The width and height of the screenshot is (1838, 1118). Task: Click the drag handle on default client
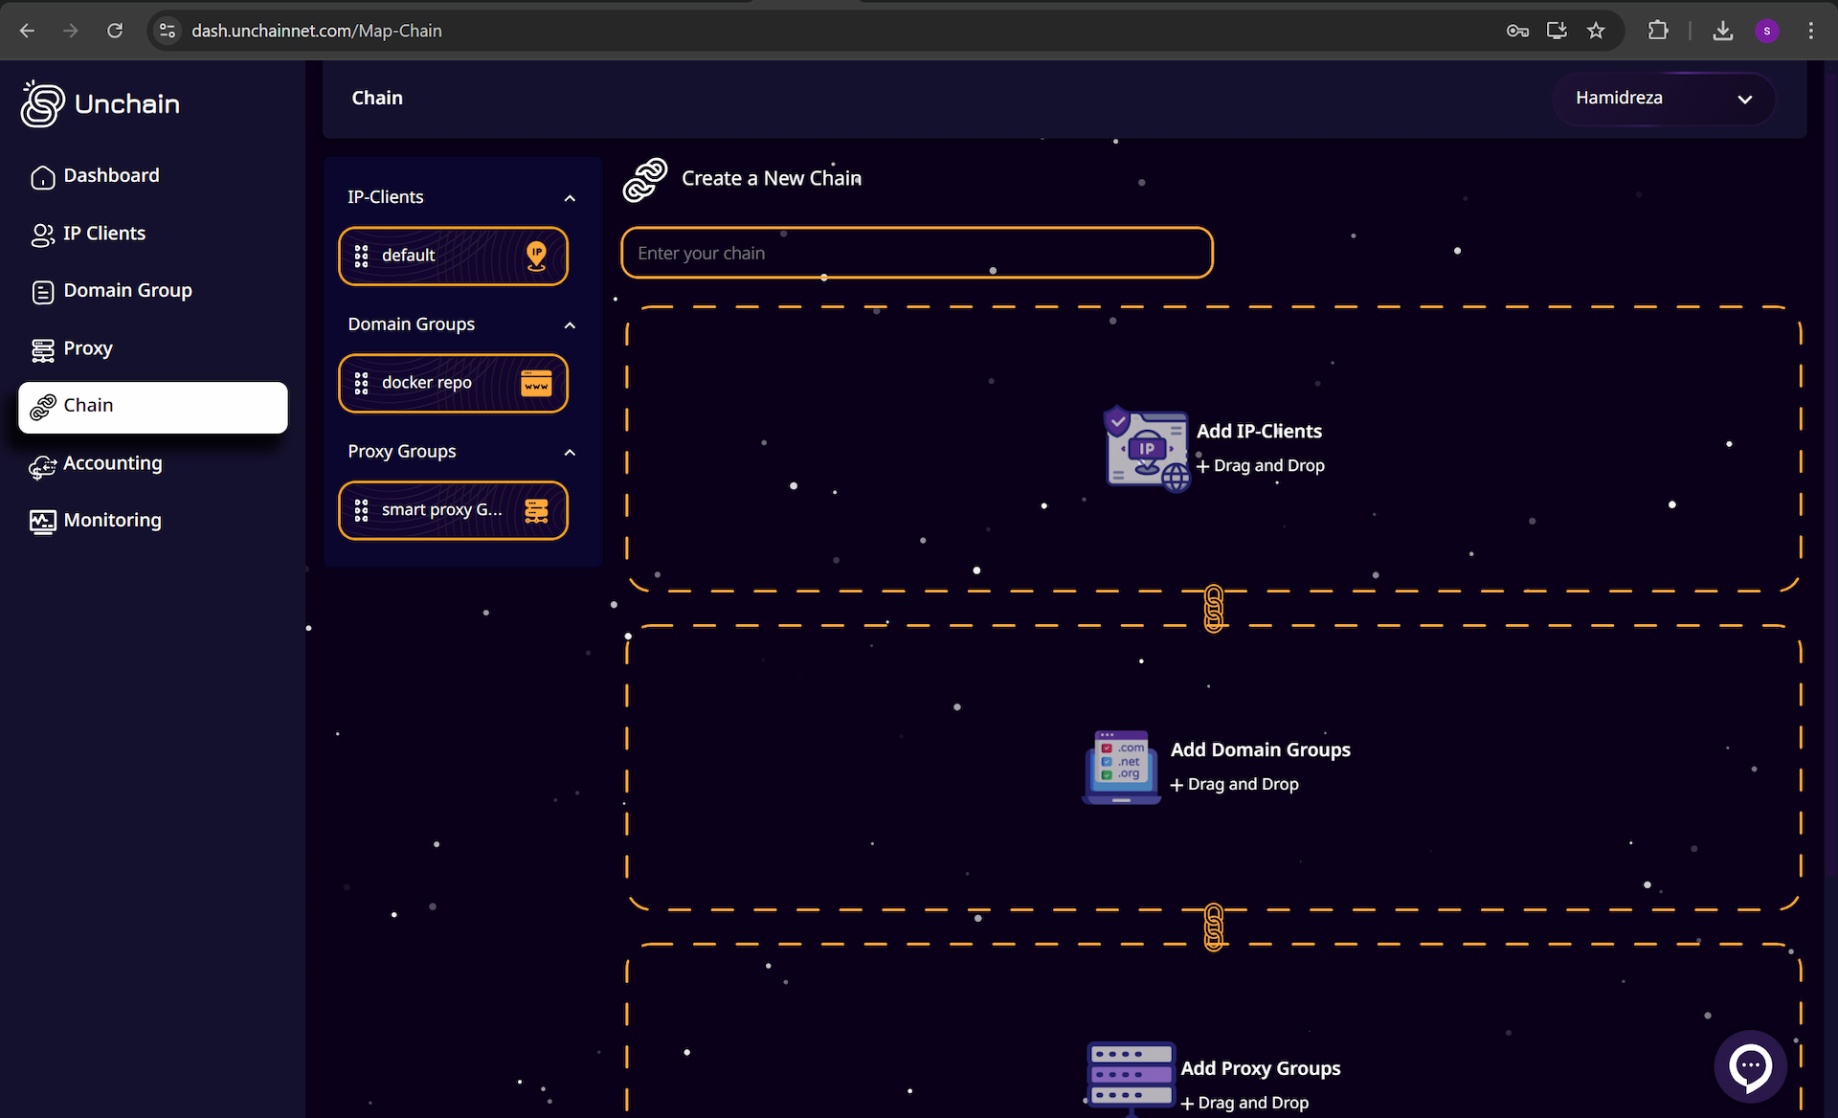(x=361, y=256)
